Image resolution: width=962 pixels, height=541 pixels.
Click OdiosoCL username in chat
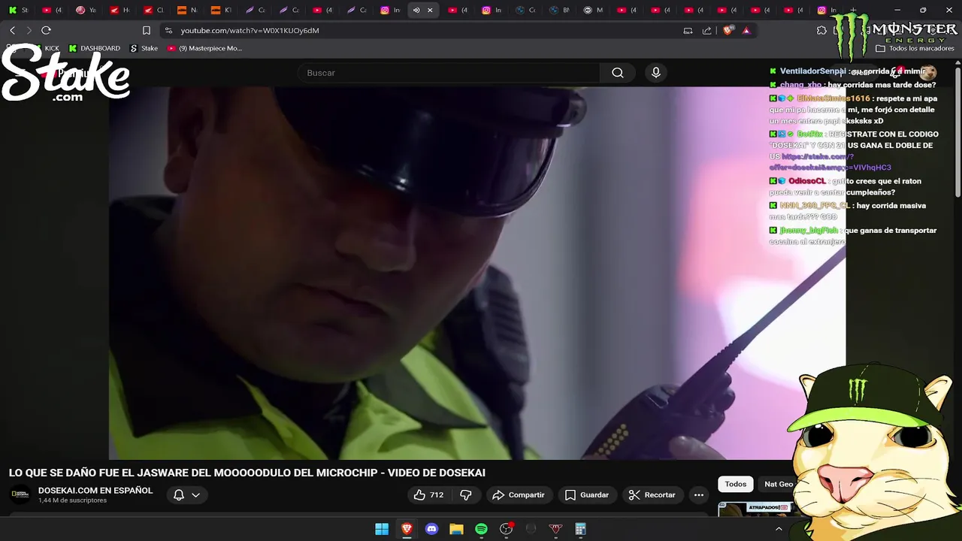tap(807, 181)
